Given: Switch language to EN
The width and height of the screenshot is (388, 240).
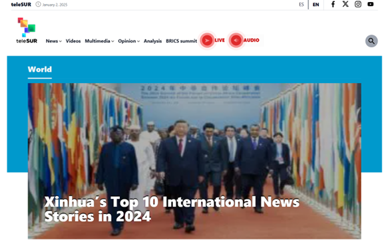Looking at the screenshot, I should pyautogui.click(x=315, y=5).
